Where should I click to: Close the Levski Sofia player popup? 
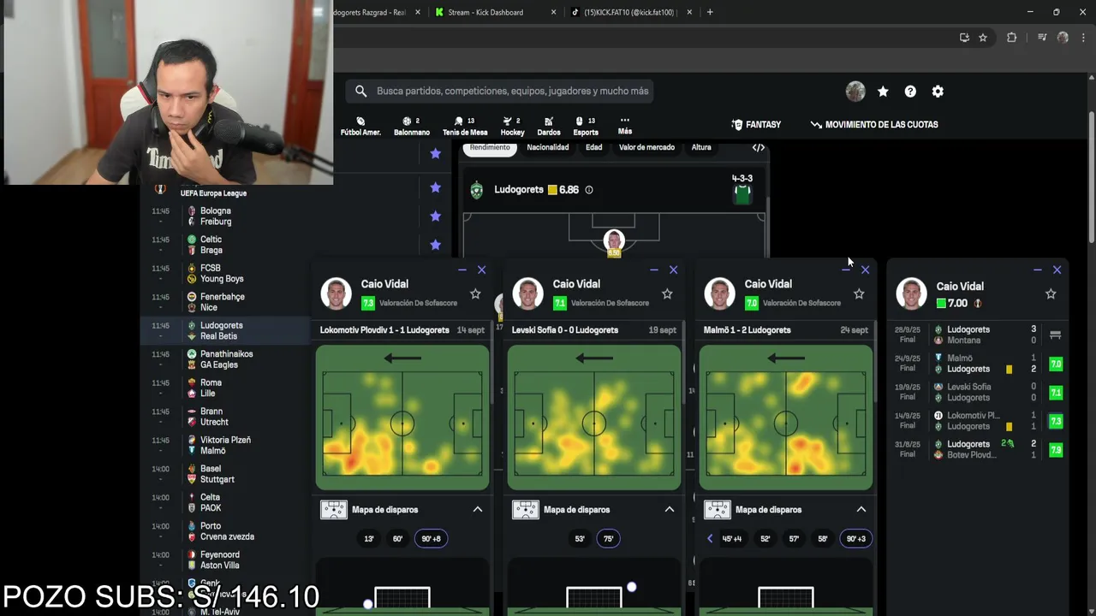(673, 269)
